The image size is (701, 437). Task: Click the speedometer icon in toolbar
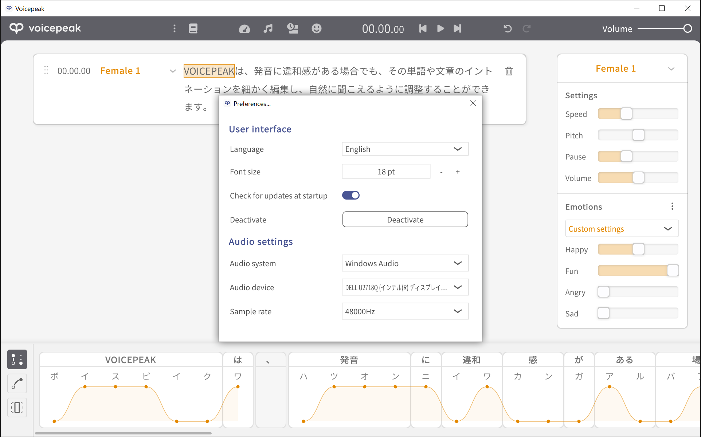[x=244, y=28]
